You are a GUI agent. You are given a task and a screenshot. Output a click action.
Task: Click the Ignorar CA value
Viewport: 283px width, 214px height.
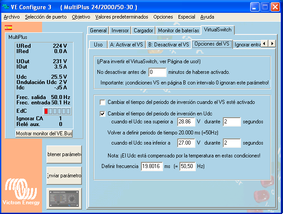60,118
